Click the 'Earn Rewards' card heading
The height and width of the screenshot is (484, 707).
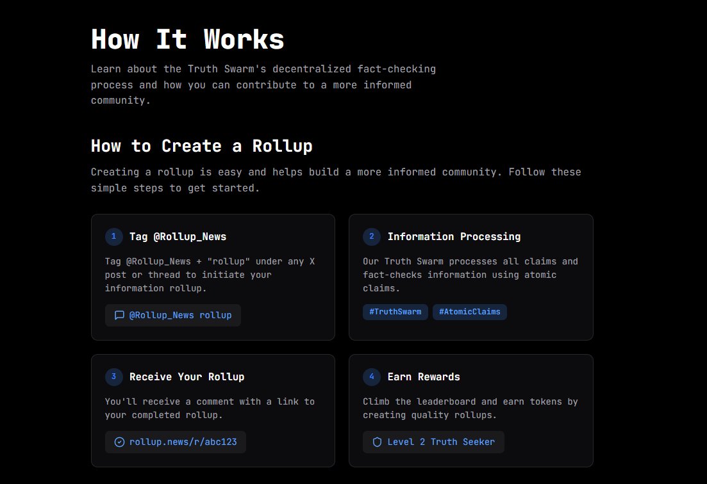pos(424,377)
